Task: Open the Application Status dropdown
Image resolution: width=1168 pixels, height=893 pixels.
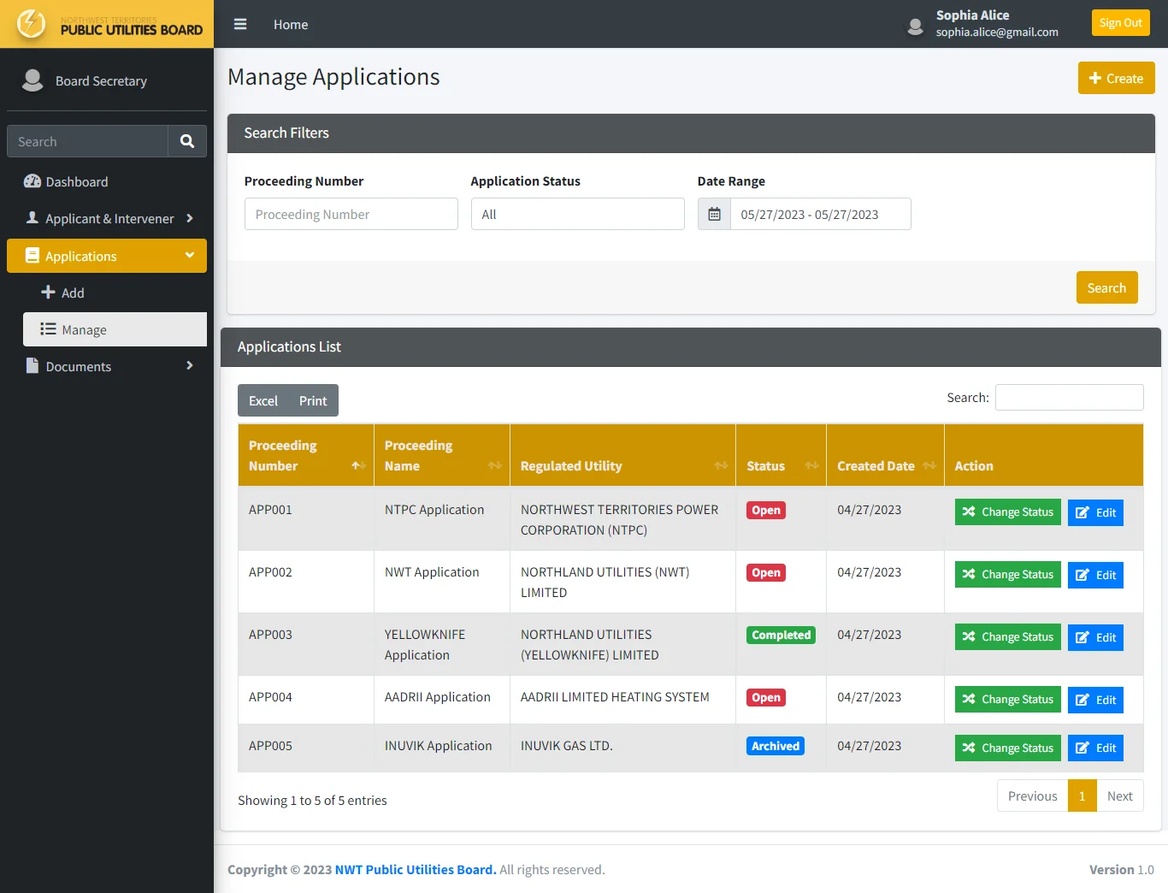Action: click(577, 214)
